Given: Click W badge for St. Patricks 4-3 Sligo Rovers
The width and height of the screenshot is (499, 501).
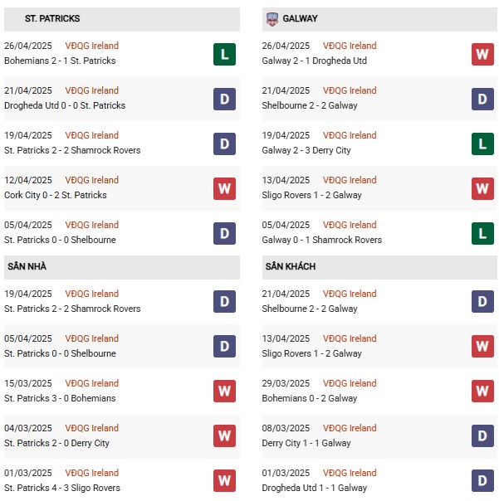Looking at the screenshot, I should pos(224,480).
